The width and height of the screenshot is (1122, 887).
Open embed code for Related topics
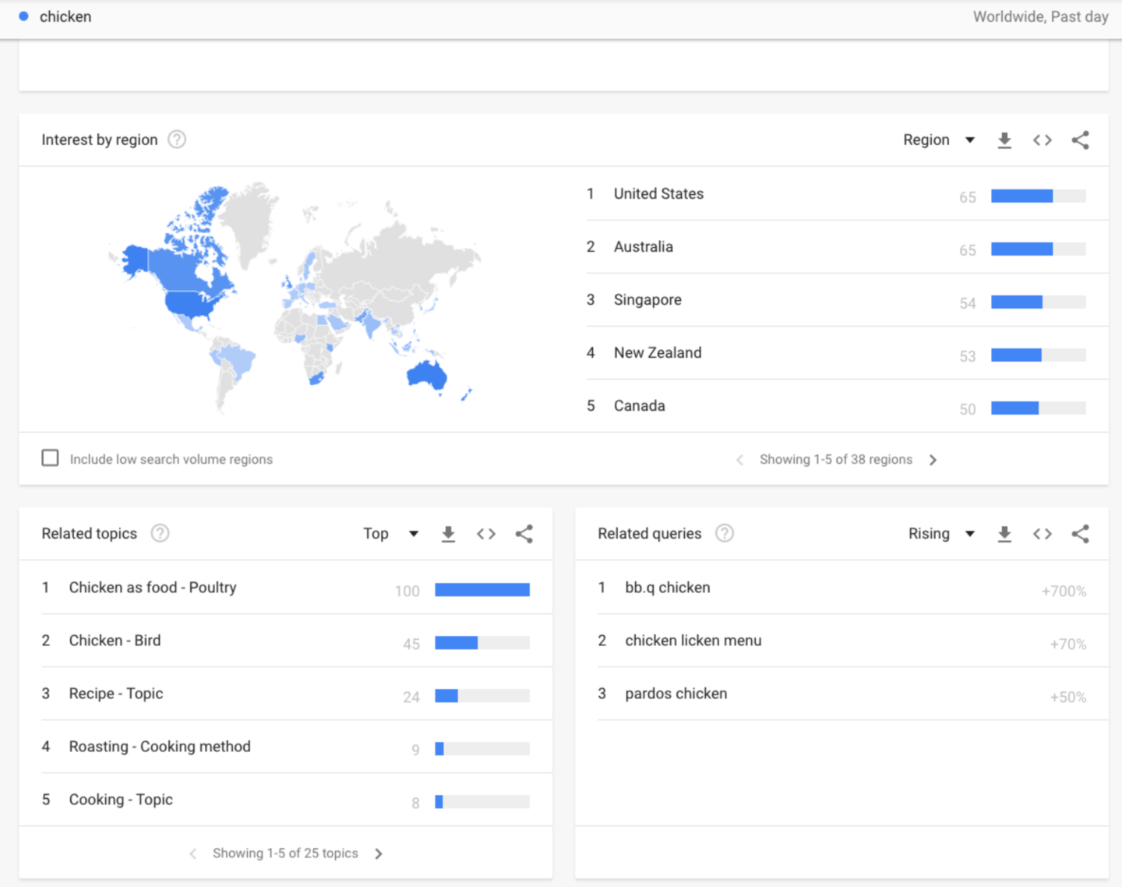point(486,534)
